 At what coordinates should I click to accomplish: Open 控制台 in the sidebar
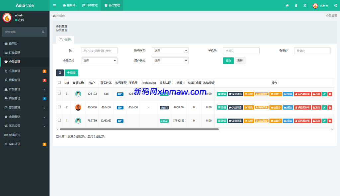click(25, 43)
